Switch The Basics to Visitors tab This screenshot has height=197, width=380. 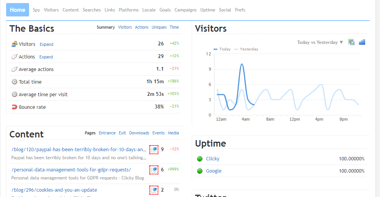[x=125, y=27]
